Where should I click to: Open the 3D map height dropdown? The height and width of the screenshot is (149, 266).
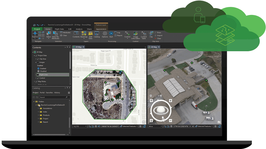tap(161, 126)
